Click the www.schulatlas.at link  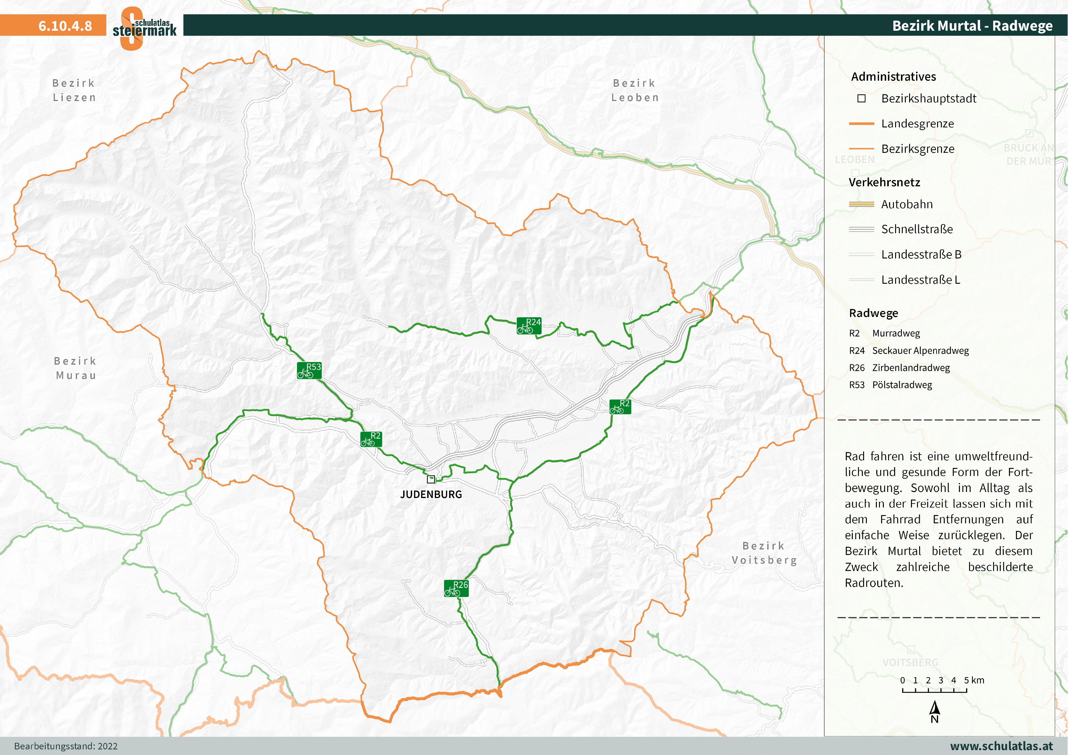pos(1001,746)
